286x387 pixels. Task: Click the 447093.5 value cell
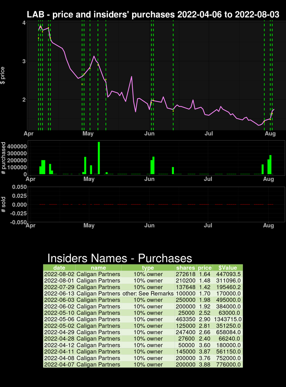[228, 274]
